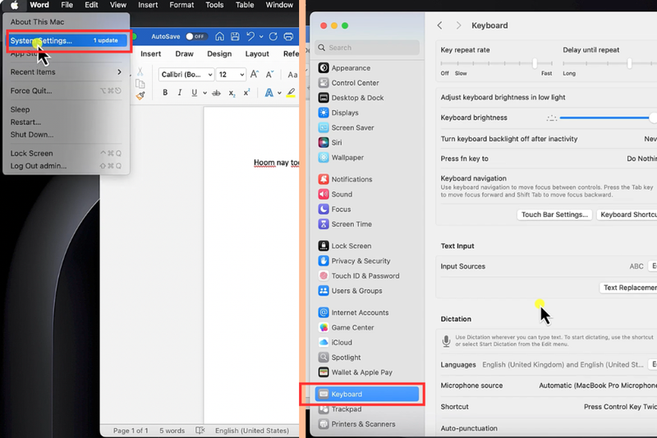Go forward in System Settings
The image size is (657, 438).
[458, 25]
